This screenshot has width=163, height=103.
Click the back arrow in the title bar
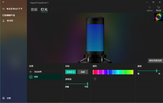pyautogui.click(x=4, y=2)
